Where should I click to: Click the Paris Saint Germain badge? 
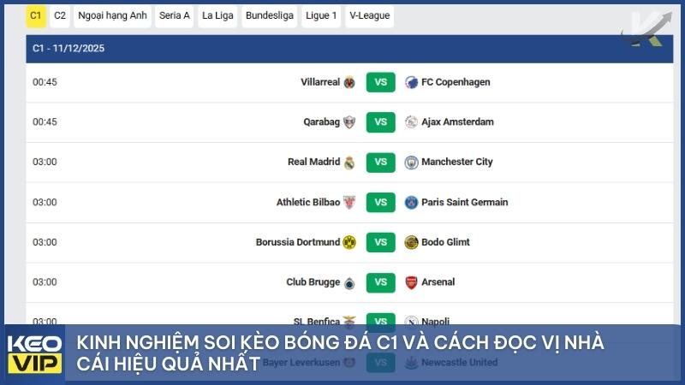point(412,203)
